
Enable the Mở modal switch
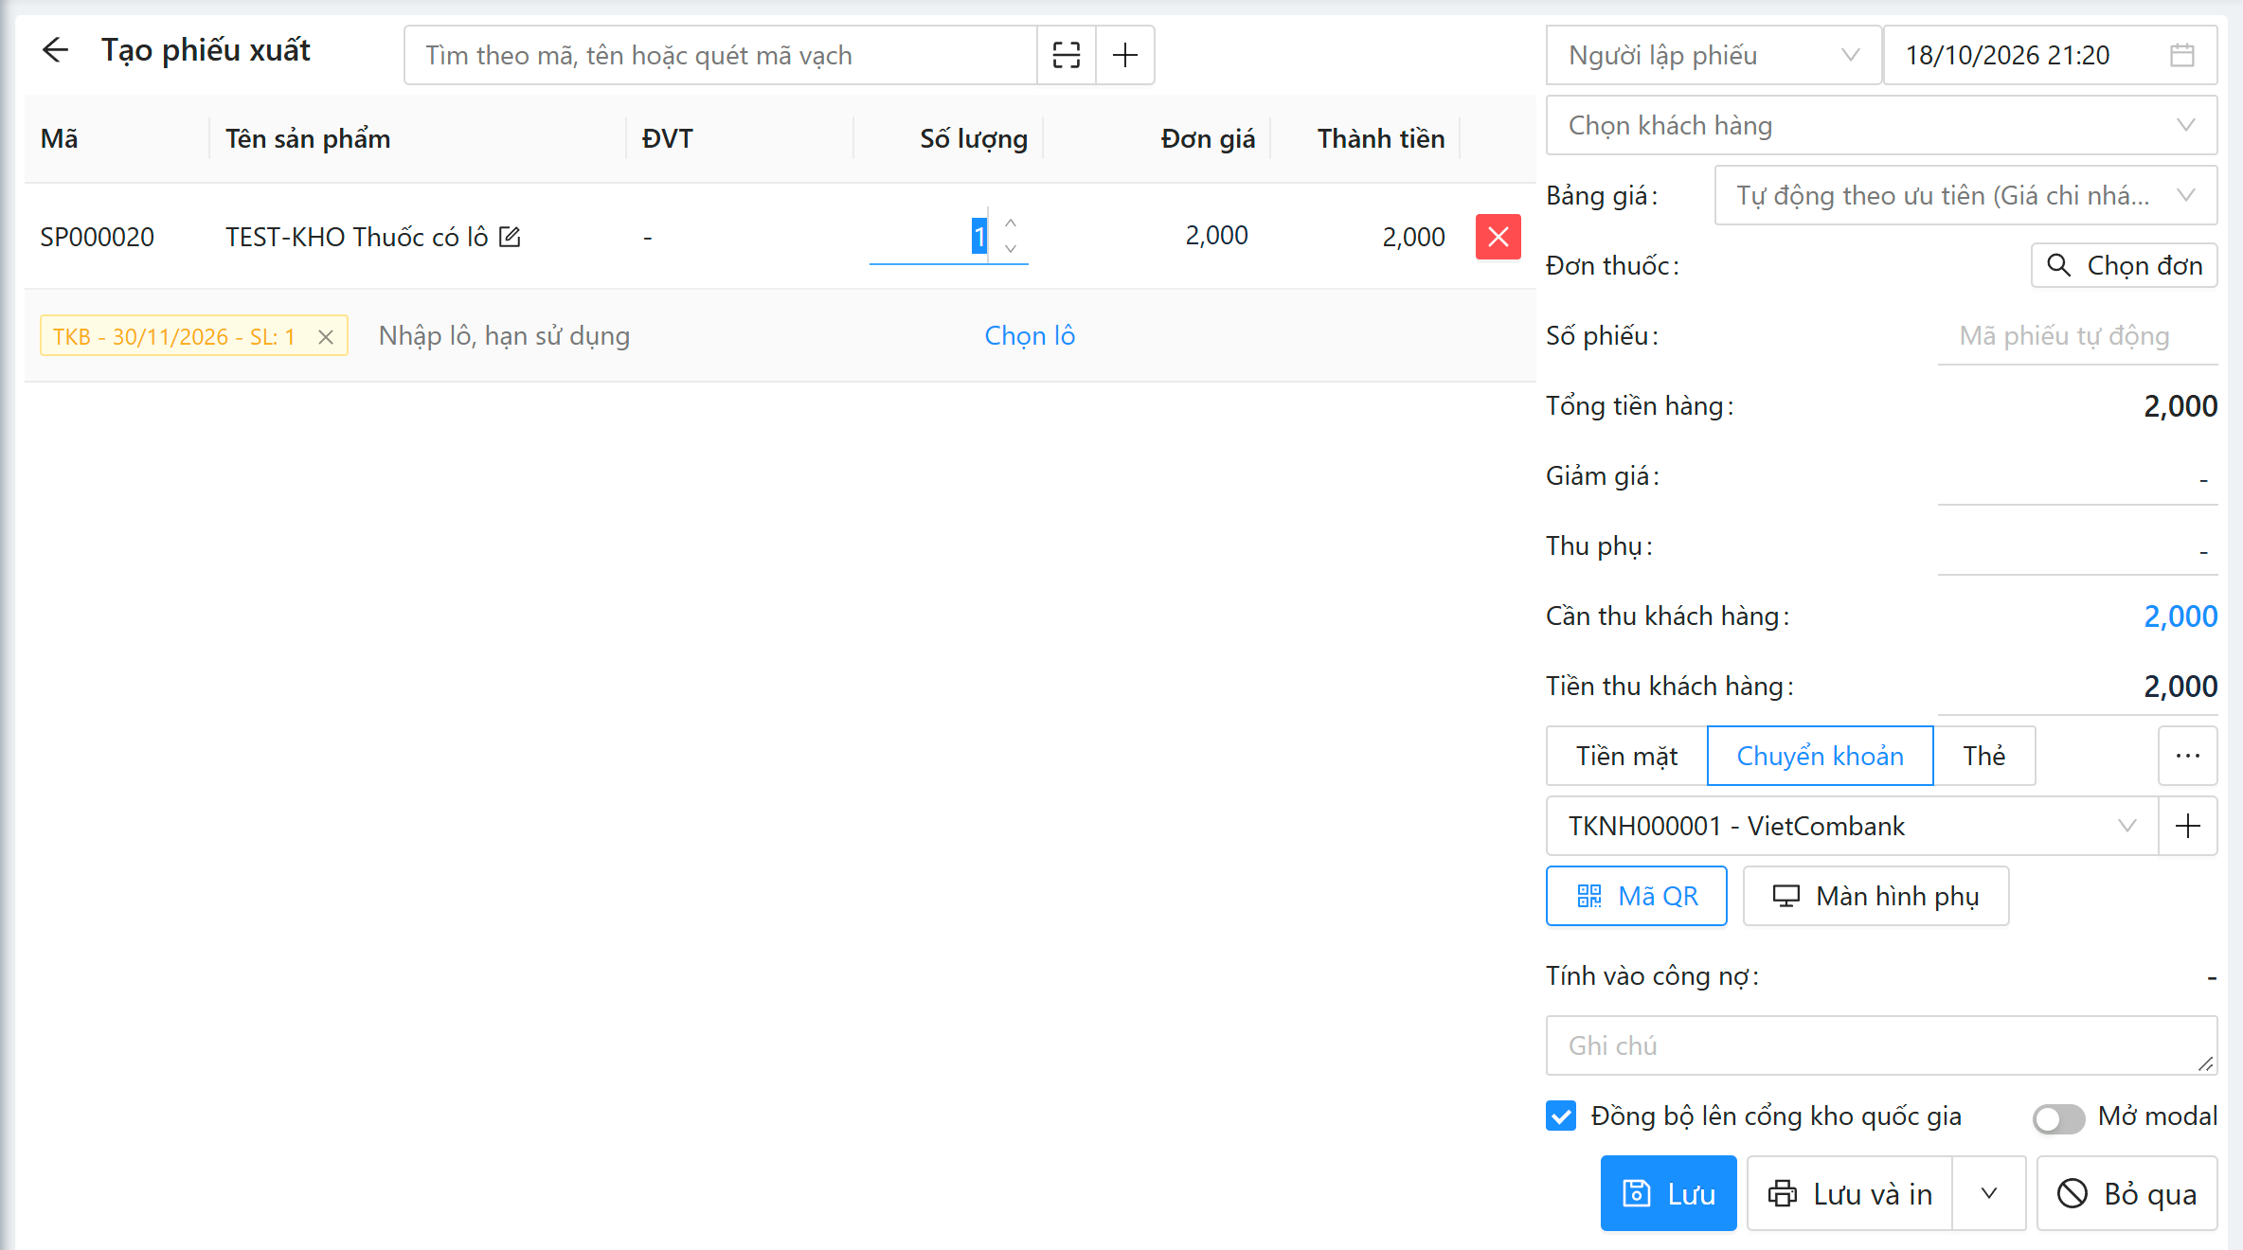(2058, 1118)
